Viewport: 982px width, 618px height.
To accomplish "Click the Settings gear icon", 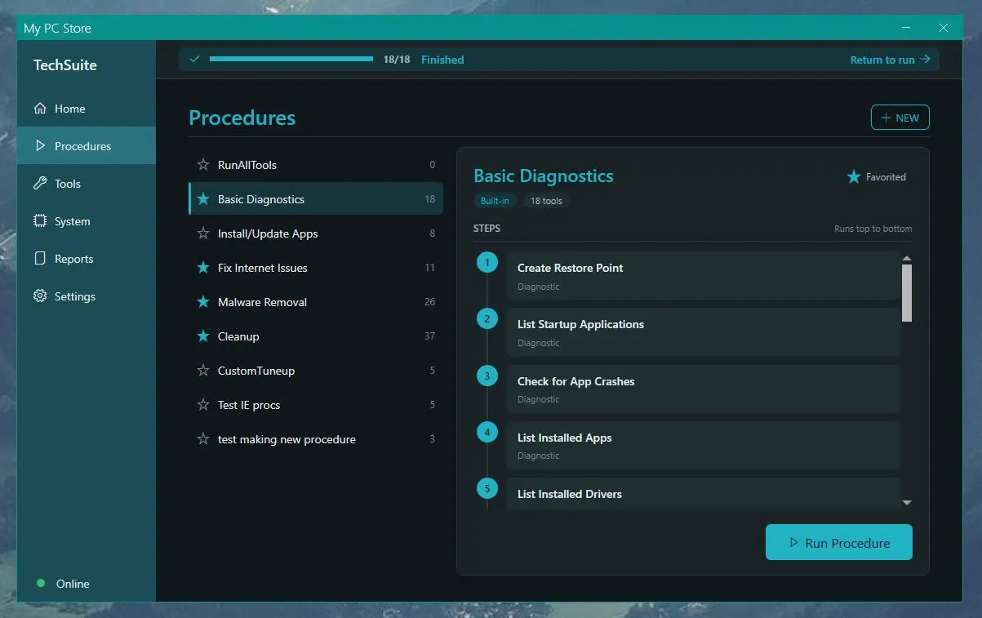I will (x=40, y=296).
